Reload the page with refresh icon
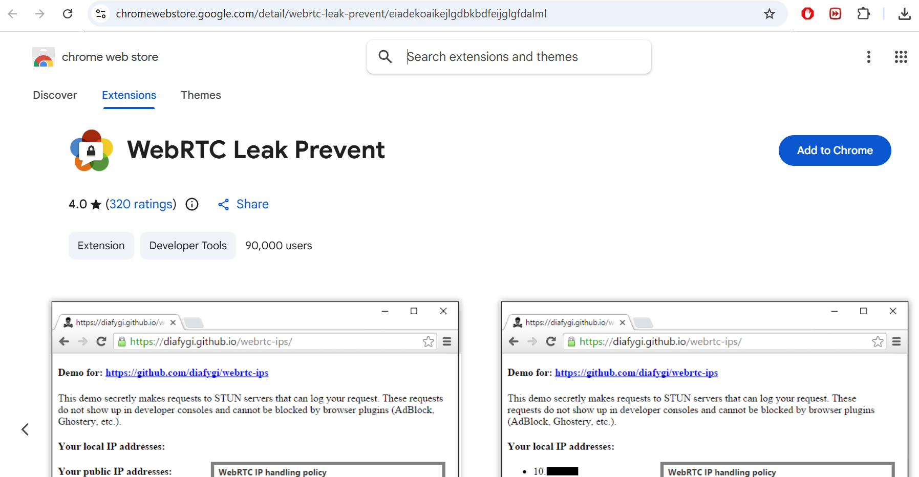Screen dimensions: 919x477 [68, 14]
